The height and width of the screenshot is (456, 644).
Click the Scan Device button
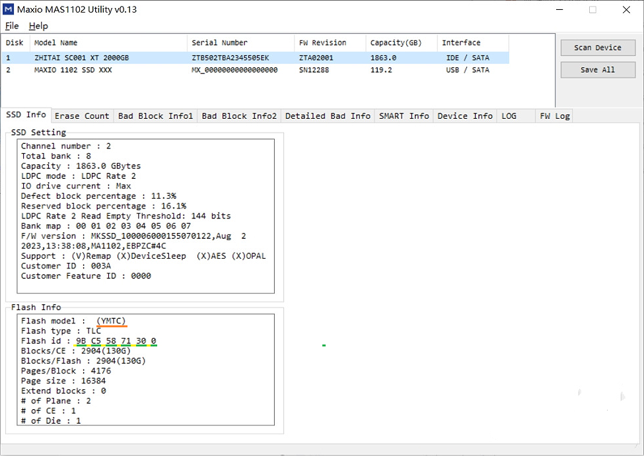pyautogui.click(x=598, y=48)
